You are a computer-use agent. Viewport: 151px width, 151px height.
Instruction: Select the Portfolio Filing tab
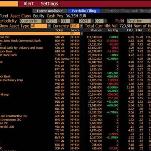tap(84, 11)
